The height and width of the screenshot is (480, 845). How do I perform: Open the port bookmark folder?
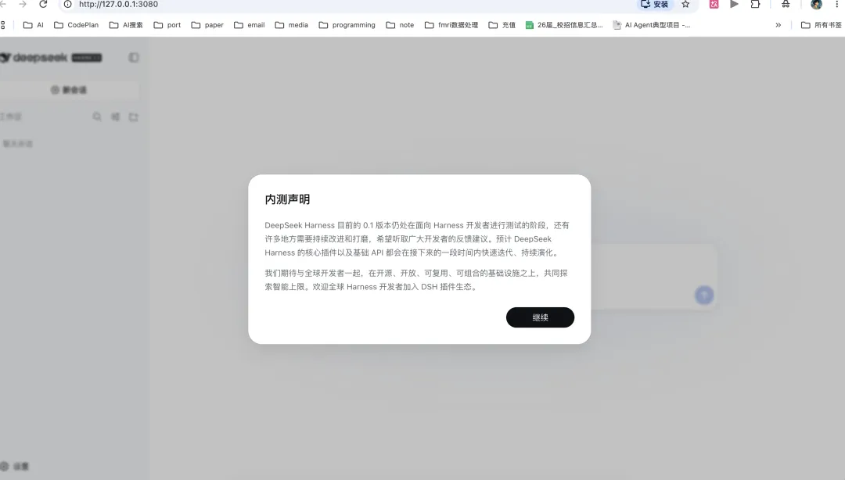[167, 25]
